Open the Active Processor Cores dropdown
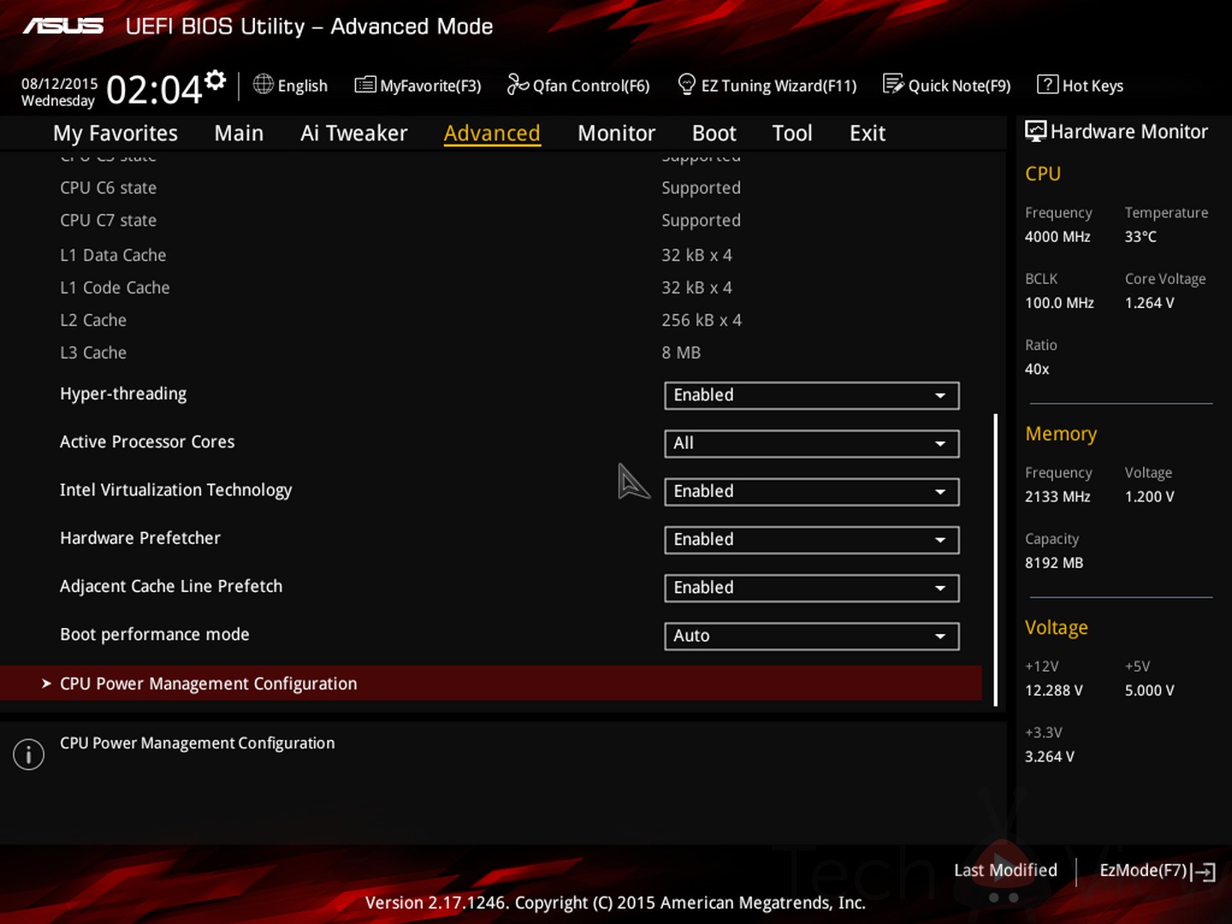 pyautogui.click(x=811, y=443)
